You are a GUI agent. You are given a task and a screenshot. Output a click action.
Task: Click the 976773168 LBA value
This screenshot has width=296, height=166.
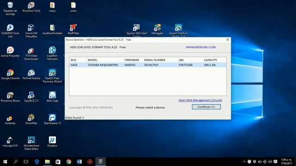pos(185,65)
